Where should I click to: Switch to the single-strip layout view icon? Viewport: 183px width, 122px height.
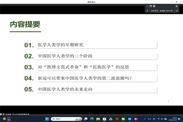pos(147,6)
